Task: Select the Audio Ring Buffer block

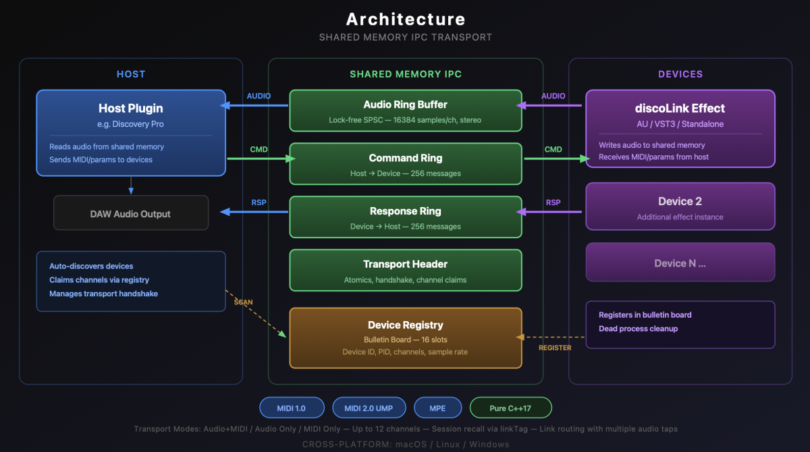Action: 405,111
